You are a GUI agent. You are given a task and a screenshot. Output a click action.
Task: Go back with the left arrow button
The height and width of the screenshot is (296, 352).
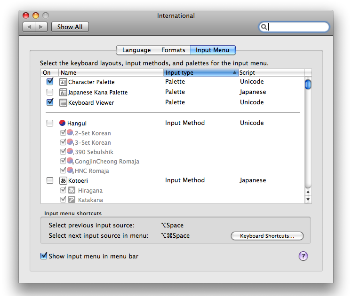[29, 27]
